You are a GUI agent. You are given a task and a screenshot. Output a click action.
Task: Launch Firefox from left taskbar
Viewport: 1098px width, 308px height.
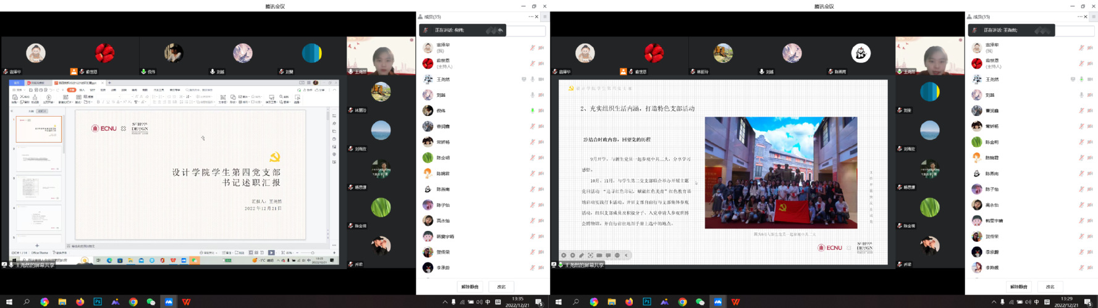click(80, 302)
